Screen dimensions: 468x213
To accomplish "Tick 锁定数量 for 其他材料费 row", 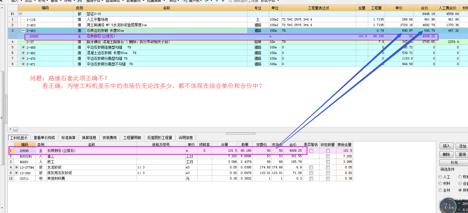I will [328, 178].
